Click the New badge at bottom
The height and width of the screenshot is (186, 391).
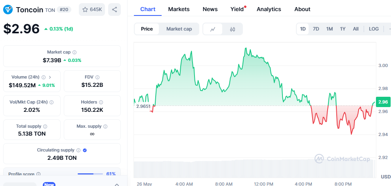point(49,184)
